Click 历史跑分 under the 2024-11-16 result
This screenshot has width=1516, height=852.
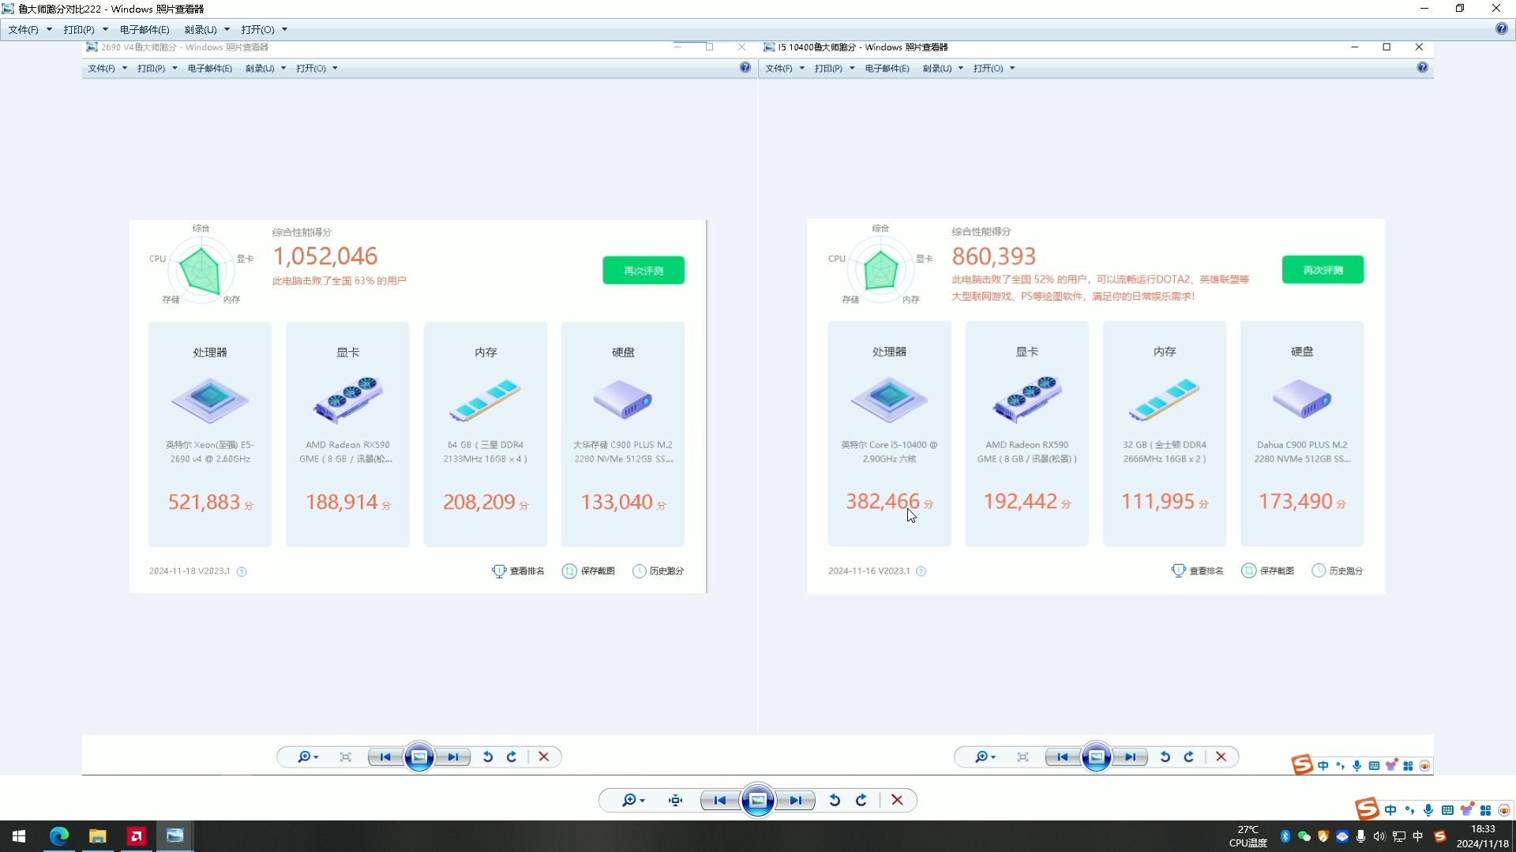1338,571
